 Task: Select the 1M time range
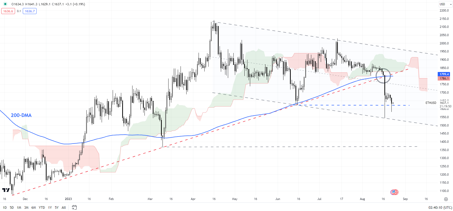coord(19,207)
